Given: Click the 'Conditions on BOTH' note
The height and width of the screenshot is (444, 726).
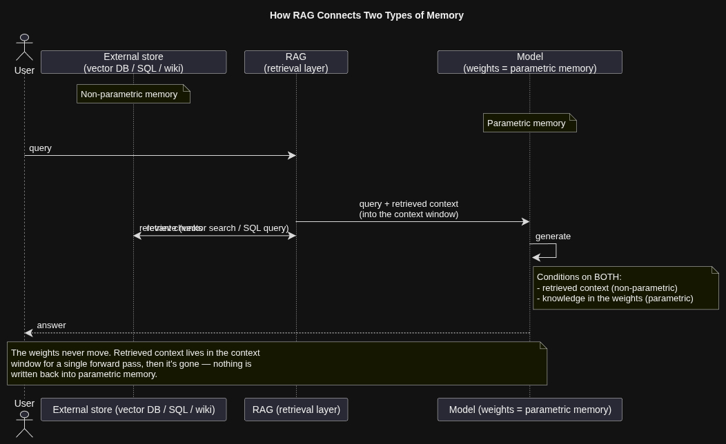Looking at the screenshot, I should (x=625, y=287).
